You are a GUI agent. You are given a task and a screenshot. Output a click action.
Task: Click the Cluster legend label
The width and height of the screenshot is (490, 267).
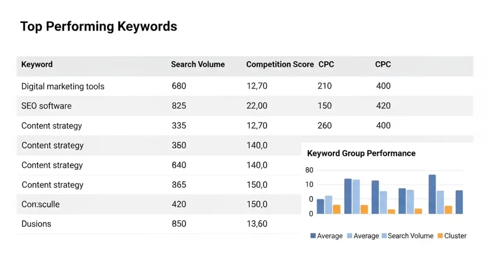[x=455, y=236]
